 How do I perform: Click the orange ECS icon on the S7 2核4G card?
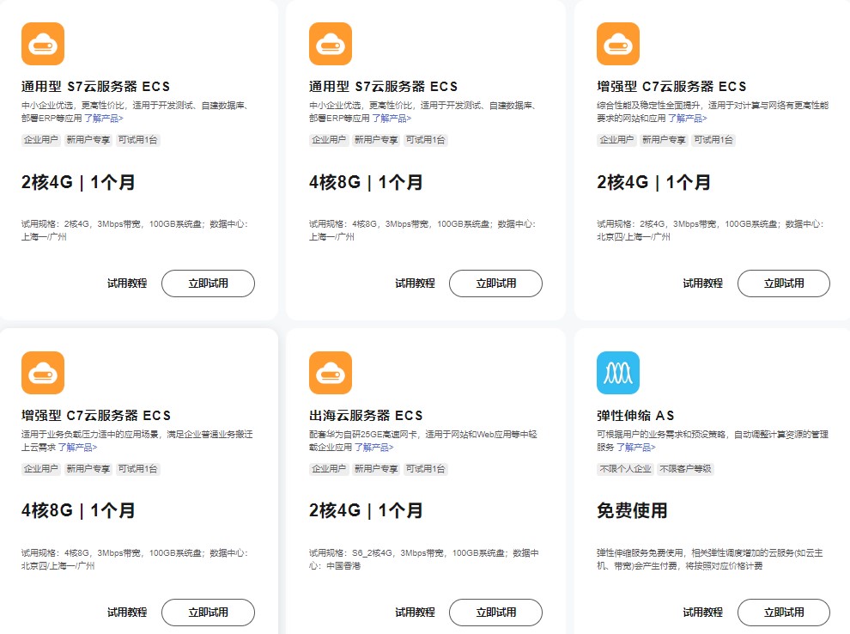43,44
